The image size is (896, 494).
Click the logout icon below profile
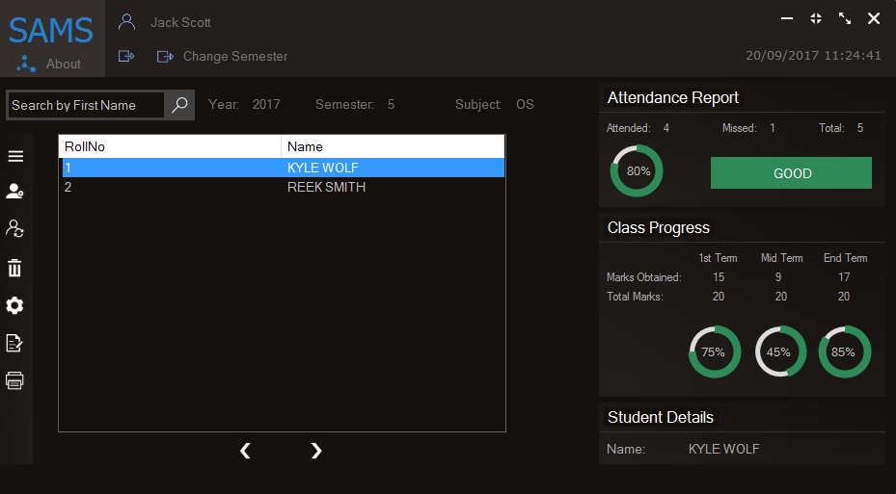tap(126, 56)
